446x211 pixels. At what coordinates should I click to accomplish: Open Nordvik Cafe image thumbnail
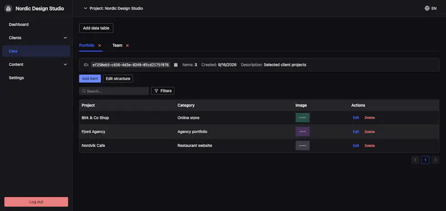[303, 145]
